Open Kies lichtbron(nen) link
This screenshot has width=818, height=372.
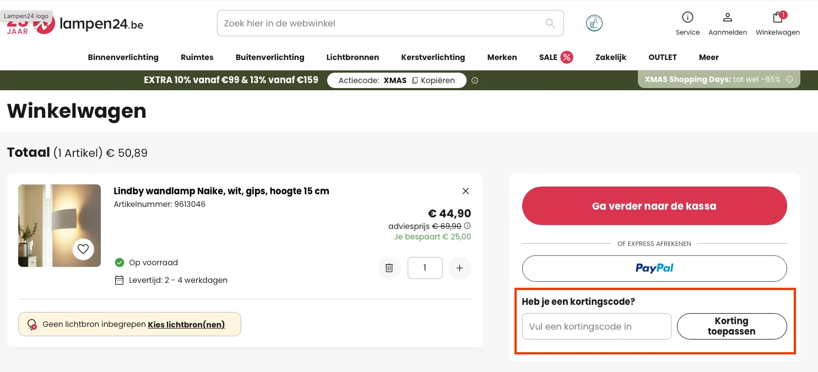[186, 325]
